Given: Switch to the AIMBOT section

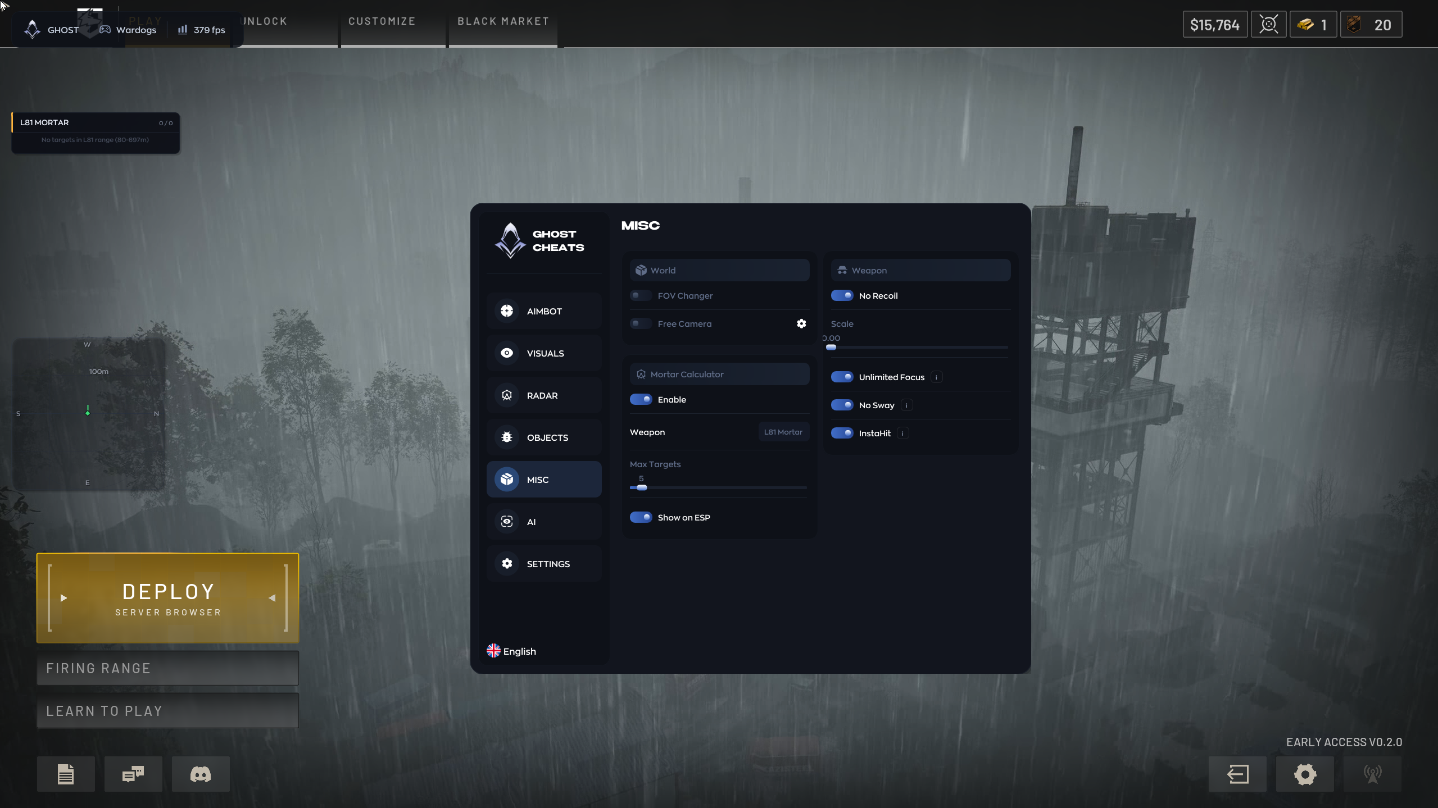Looking at the screenshot, I should (544, 311).
